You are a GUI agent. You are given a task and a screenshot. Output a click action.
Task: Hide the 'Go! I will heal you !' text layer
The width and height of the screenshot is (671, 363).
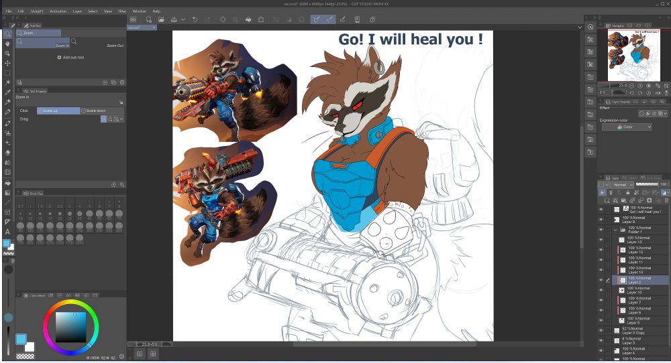pyautogui.click(x=601, y=210)
